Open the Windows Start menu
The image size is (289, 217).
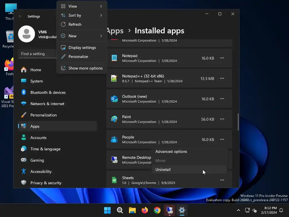pos(107,210)
